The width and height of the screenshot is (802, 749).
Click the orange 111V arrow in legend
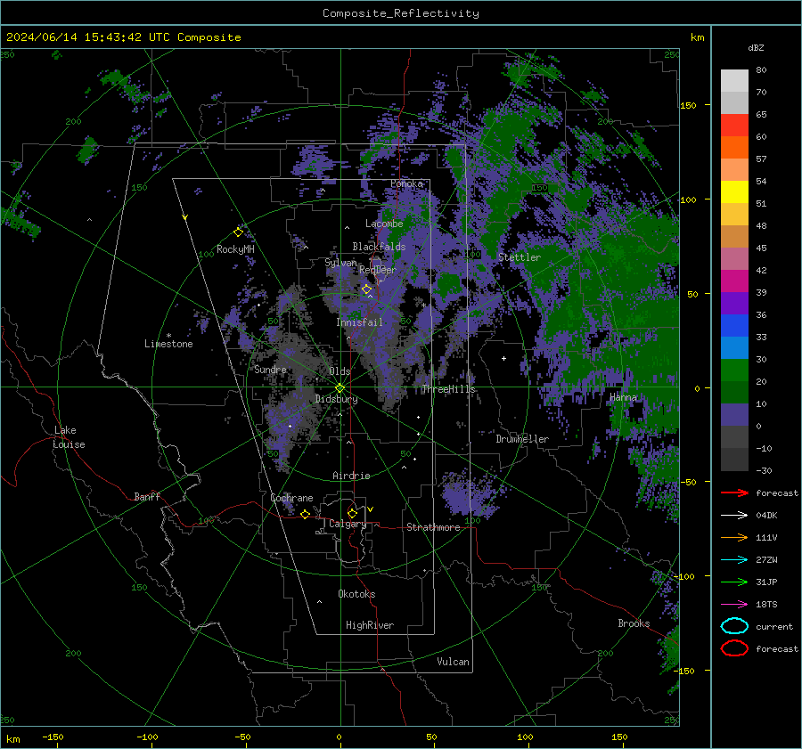point(734,537)
